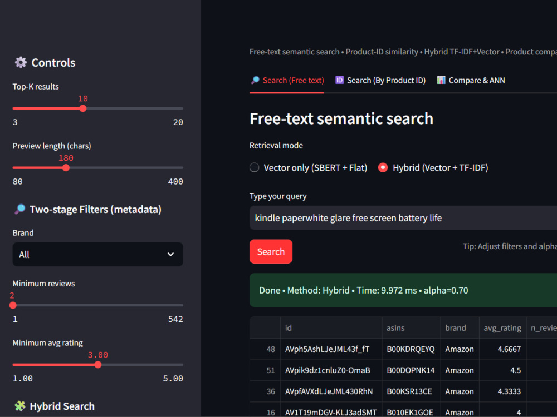This screenshot has width=557, height=417.
Task: Click rating cell 4.3333
Action: (x=502, y=391)
